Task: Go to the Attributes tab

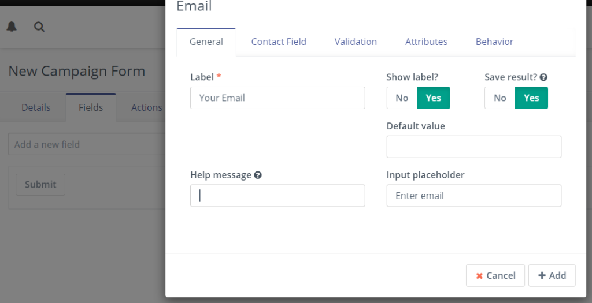Action: (x=426, y=42)
